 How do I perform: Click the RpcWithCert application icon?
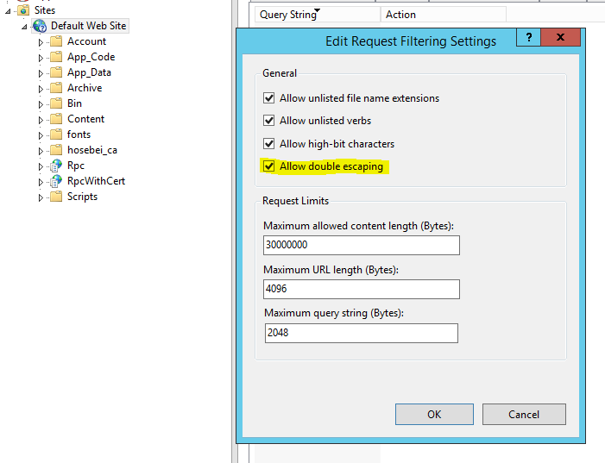(x=56, y=181)
